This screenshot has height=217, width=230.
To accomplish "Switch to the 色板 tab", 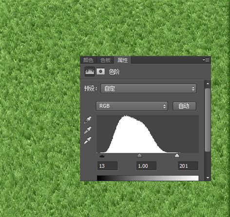I will tap(105, 60).
